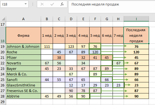
Task: Open the Insert Function fx dialog
Action: [x=62, y=4]
